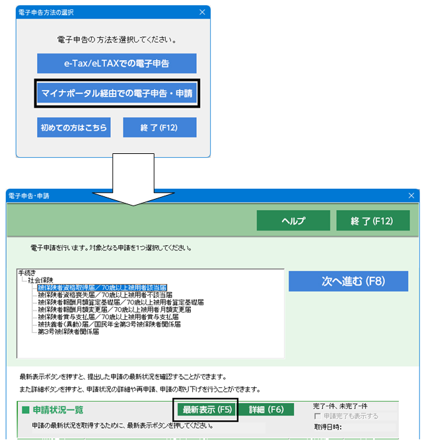Click 完了-件、未完了-件 status text
Viewport: 424px width, 444px height.
[340, 406]
